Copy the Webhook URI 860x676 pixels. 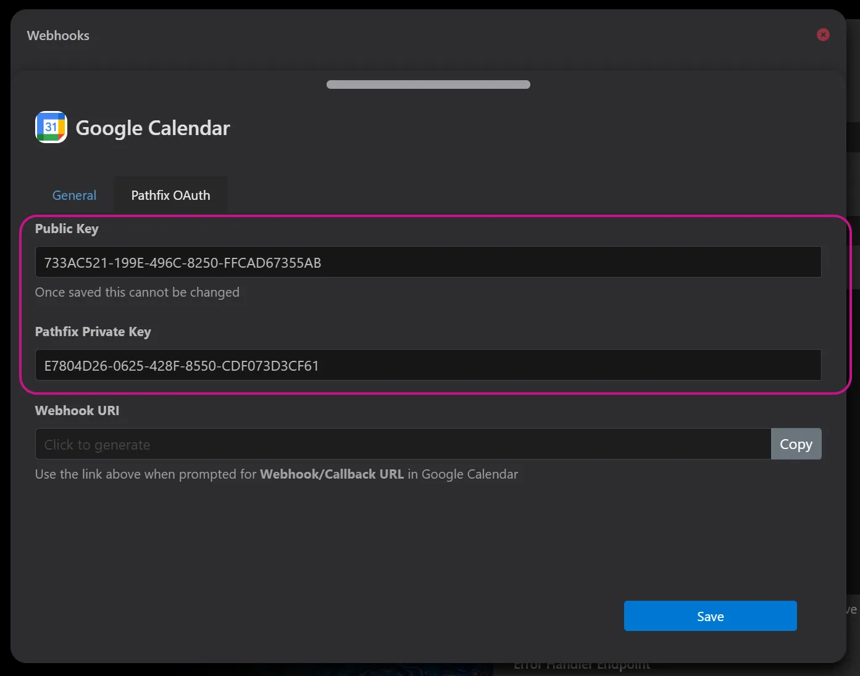[x=796, y=444]
